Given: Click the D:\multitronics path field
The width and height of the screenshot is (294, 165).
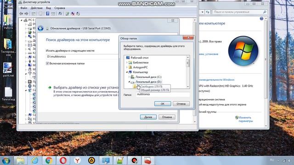Looking at the screenshot, I should (83, 57).
